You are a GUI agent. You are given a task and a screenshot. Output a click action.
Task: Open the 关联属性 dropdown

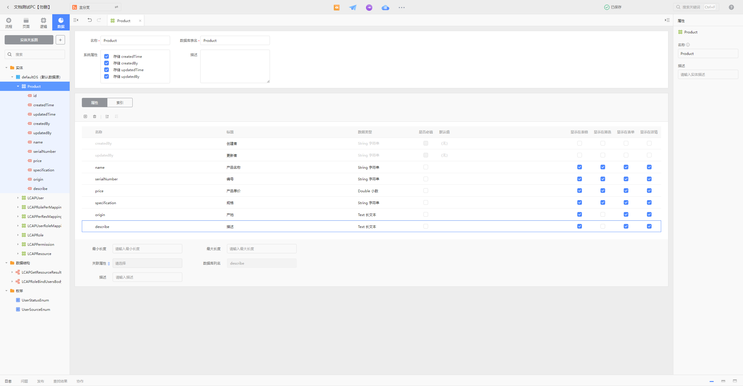point(147,263)
